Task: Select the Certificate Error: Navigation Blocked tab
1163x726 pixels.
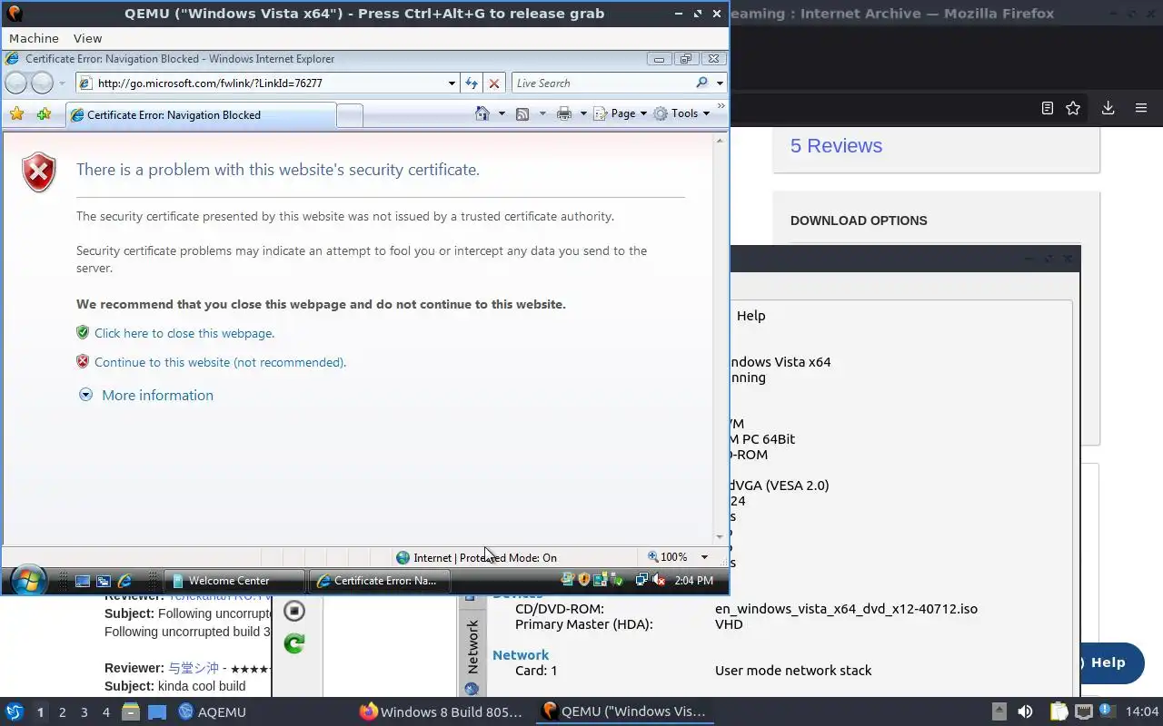Action: (x=200, y=115)
